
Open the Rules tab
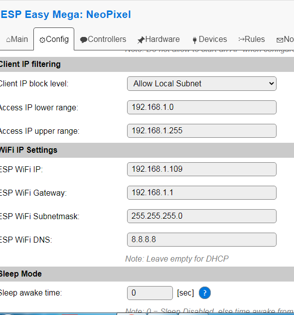pyautogui.click(x=252, y=39)
